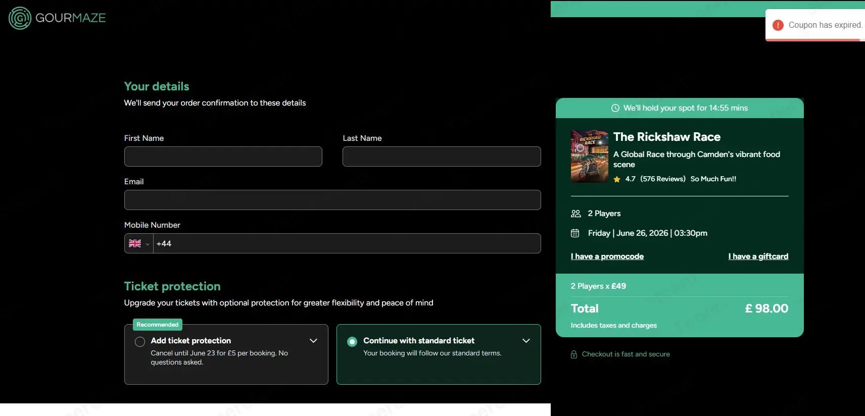The height and width of the screenshot is (416, 865).
Task: Focus the Last Name input field
Action: point(442,157)
